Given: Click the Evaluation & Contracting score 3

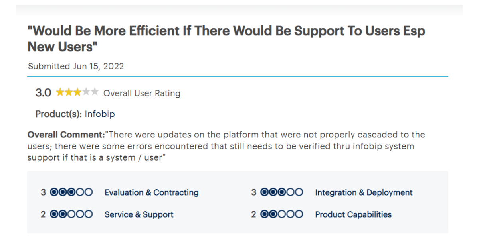Looking at the screenshot, I should [43, 192].
